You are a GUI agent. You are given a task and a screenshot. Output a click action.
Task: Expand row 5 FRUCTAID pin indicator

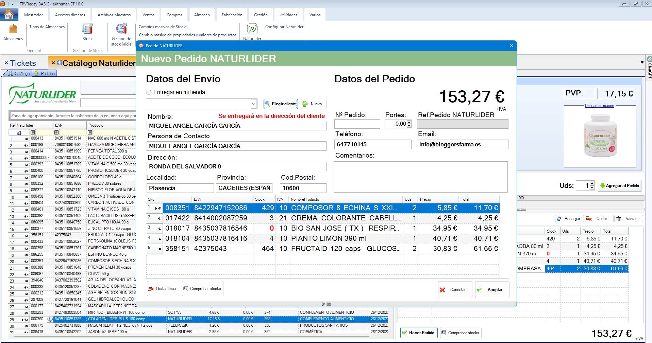[160, 249]
